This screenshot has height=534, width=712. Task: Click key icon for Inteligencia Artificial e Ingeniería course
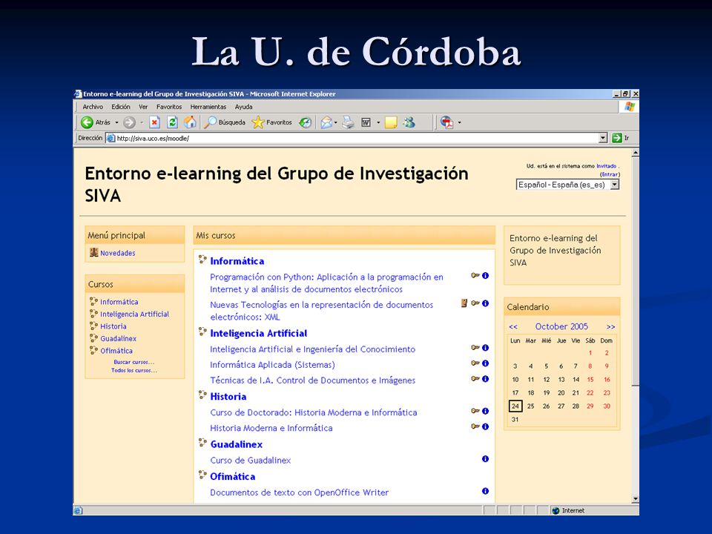[475, 348]
